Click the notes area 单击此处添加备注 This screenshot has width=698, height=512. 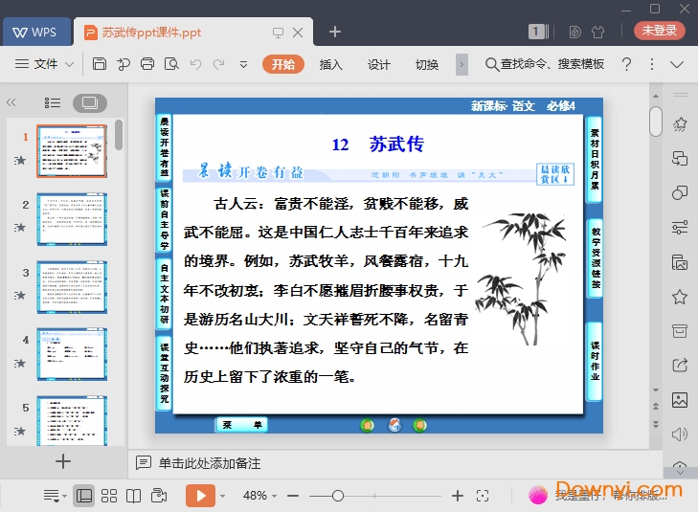click(210, 463)
